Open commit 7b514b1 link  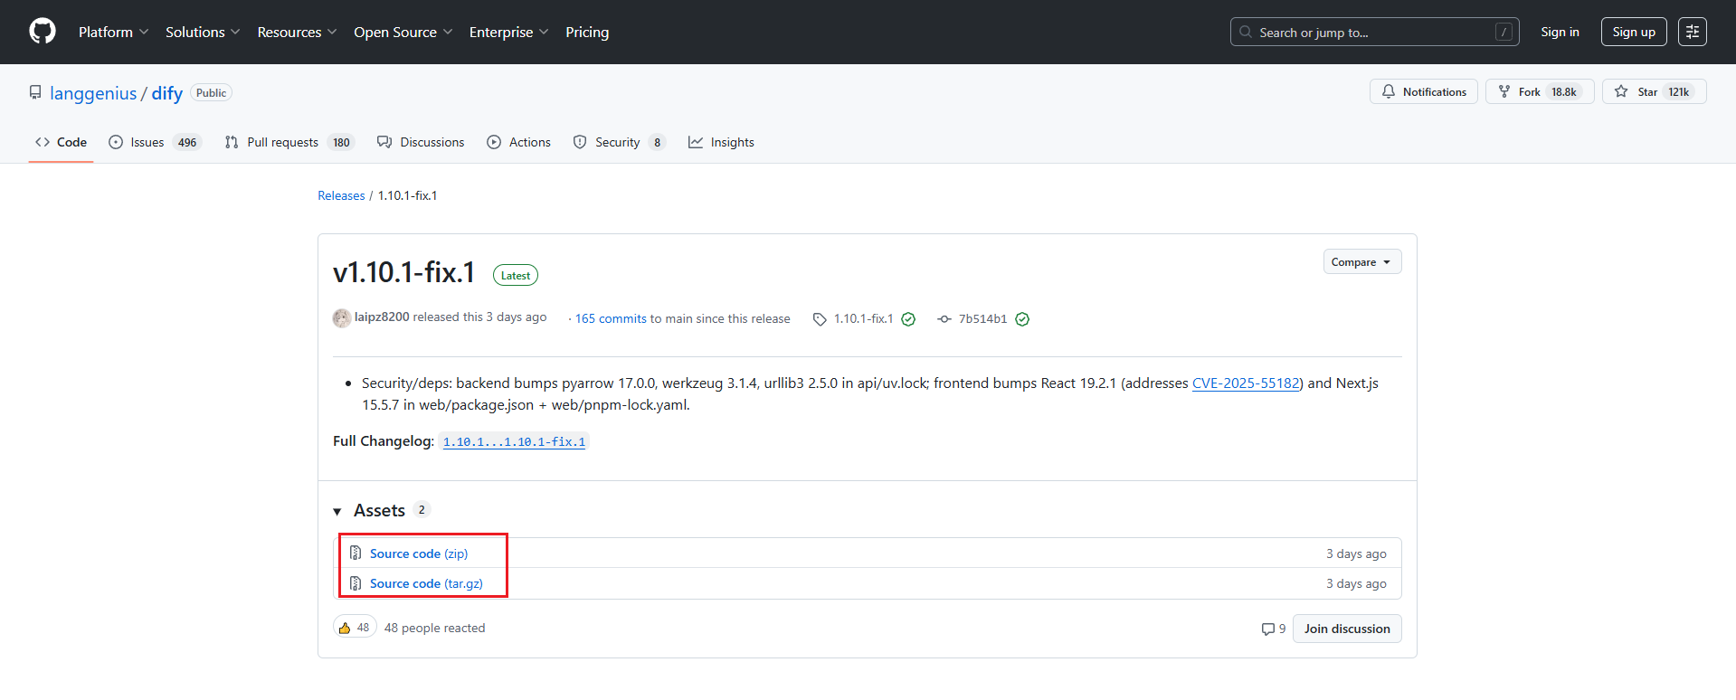[982, 318]
